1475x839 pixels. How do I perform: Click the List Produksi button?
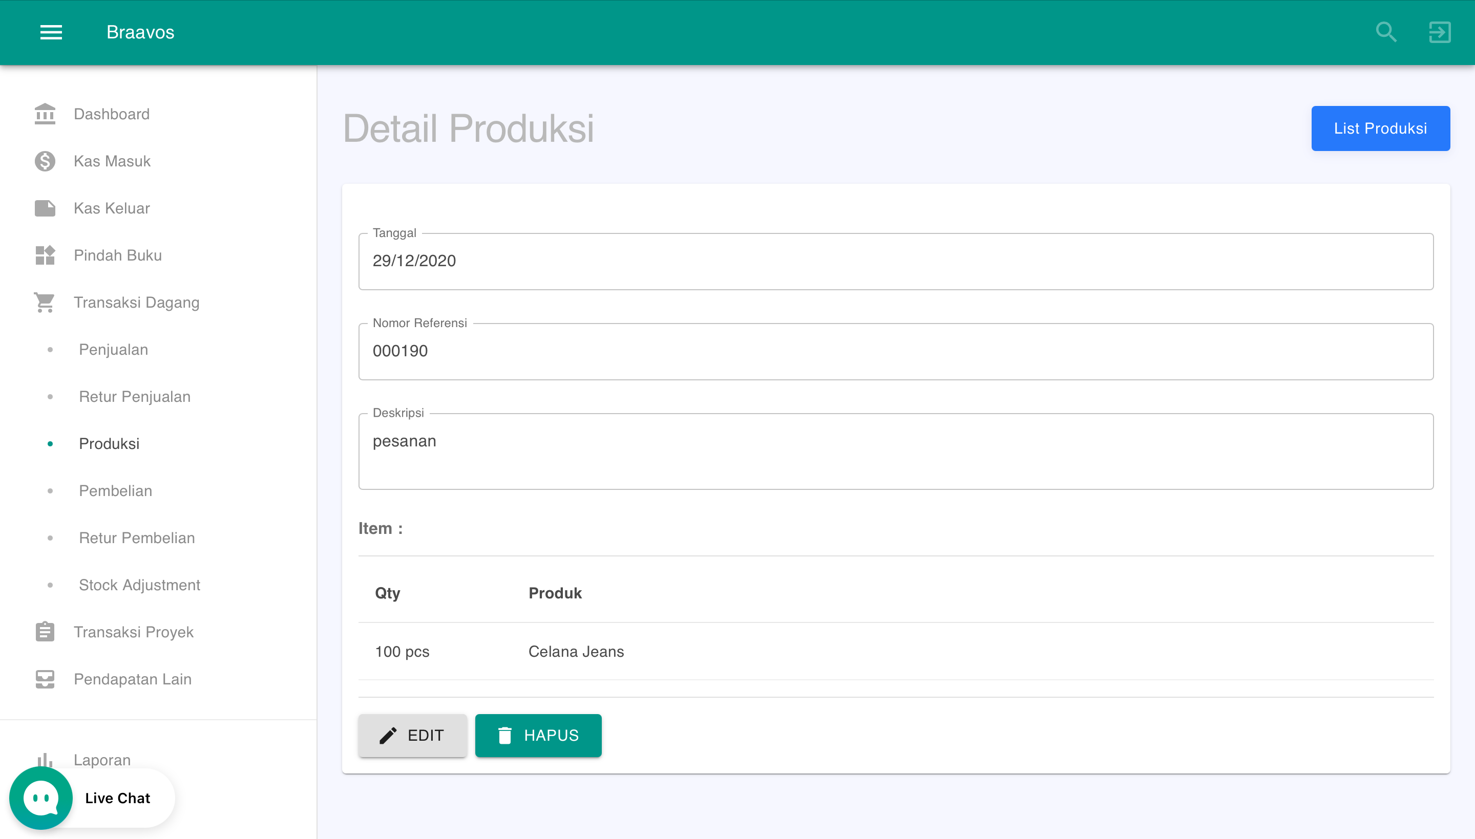click(x=1380, y=128)
